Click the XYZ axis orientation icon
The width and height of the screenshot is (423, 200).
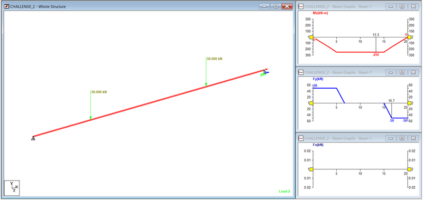12,188
